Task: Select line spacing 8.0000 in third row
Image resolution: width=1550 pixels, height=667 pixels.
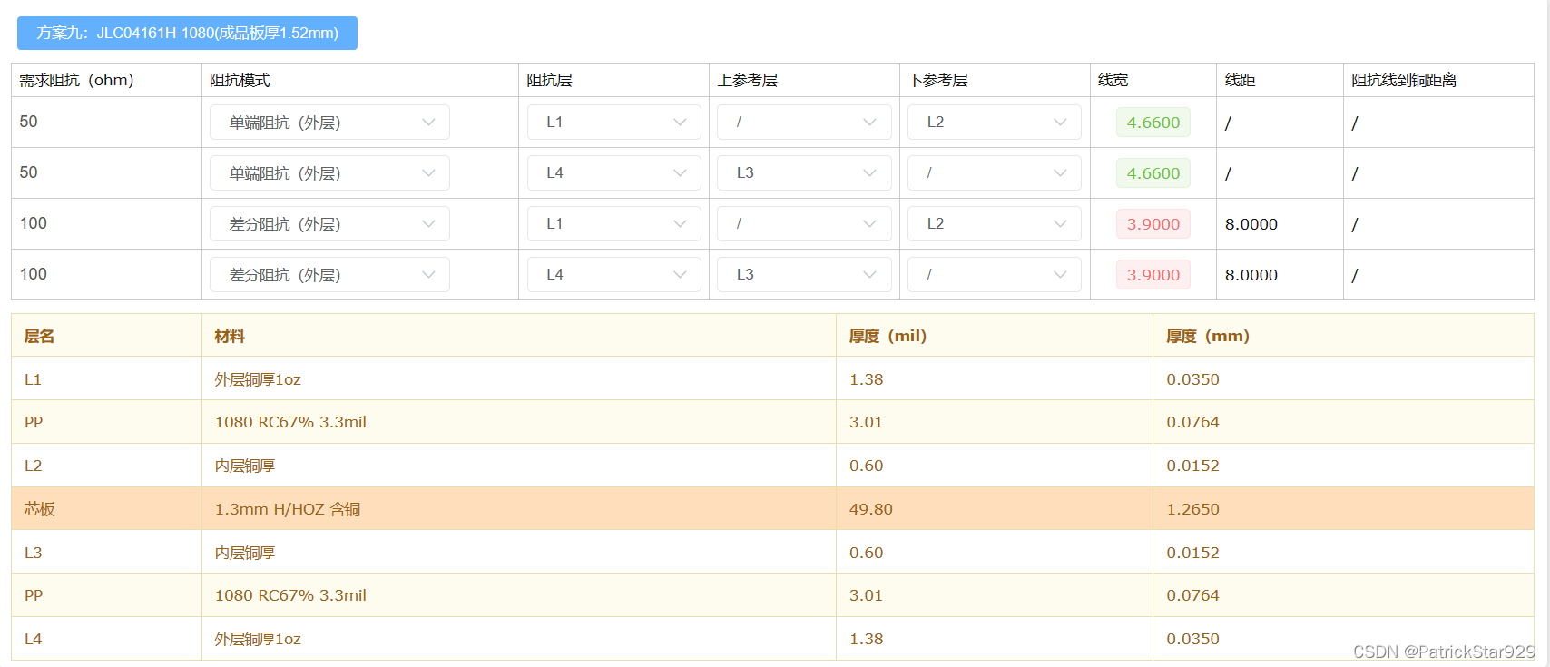Action: point(1251,224)
